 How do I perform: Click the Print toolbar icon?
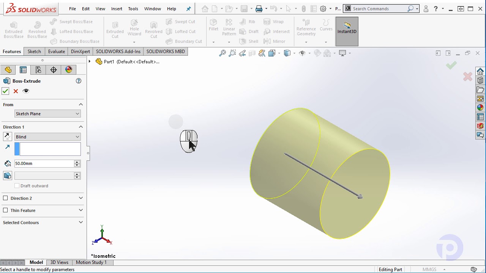(x=259, y=9)
